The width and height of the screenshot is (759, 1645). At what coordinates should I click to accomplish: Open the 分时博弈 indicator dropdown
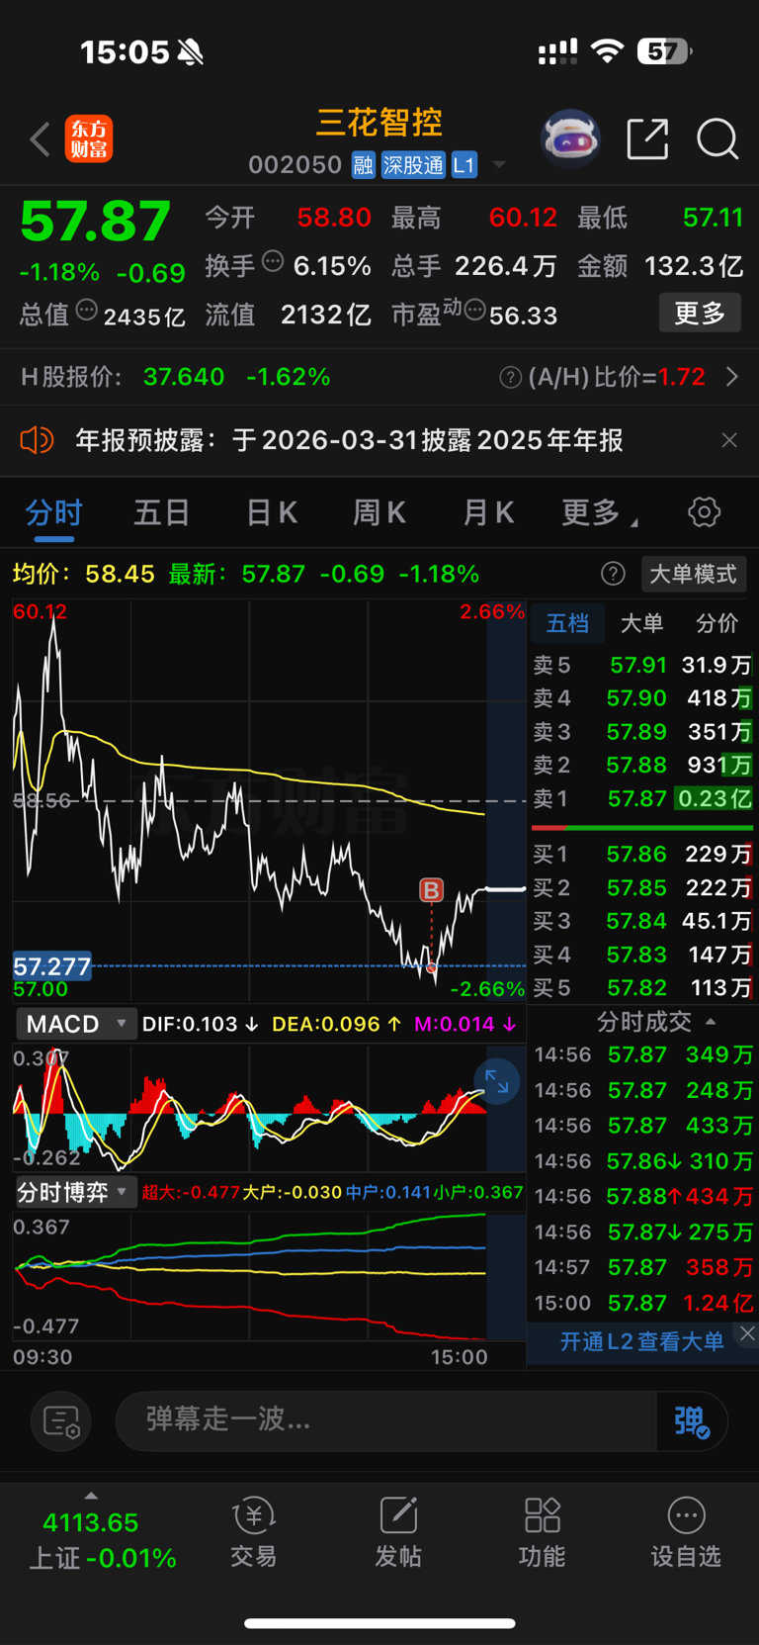tap(74, 1192)
